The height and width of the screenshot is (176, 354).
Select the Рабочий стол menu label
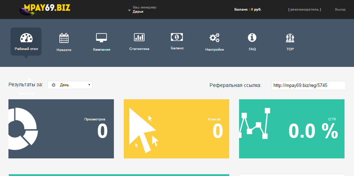(26, 49)
